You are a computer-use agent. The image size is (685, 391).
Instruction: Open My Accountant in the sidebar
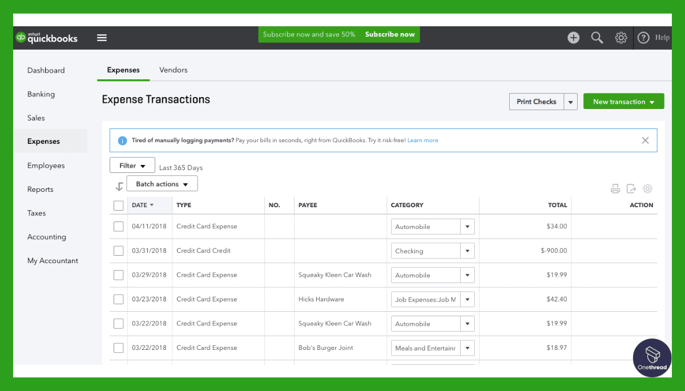coord(53,261)
